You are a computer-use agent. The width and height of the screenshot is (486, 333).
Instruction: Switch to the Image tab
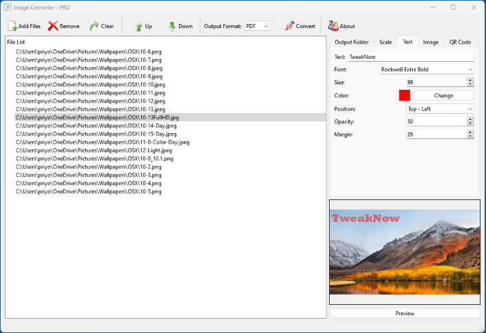430,42
